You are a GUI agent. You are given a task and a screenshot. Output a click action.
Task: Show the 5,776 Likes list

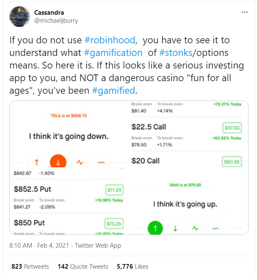132,267
